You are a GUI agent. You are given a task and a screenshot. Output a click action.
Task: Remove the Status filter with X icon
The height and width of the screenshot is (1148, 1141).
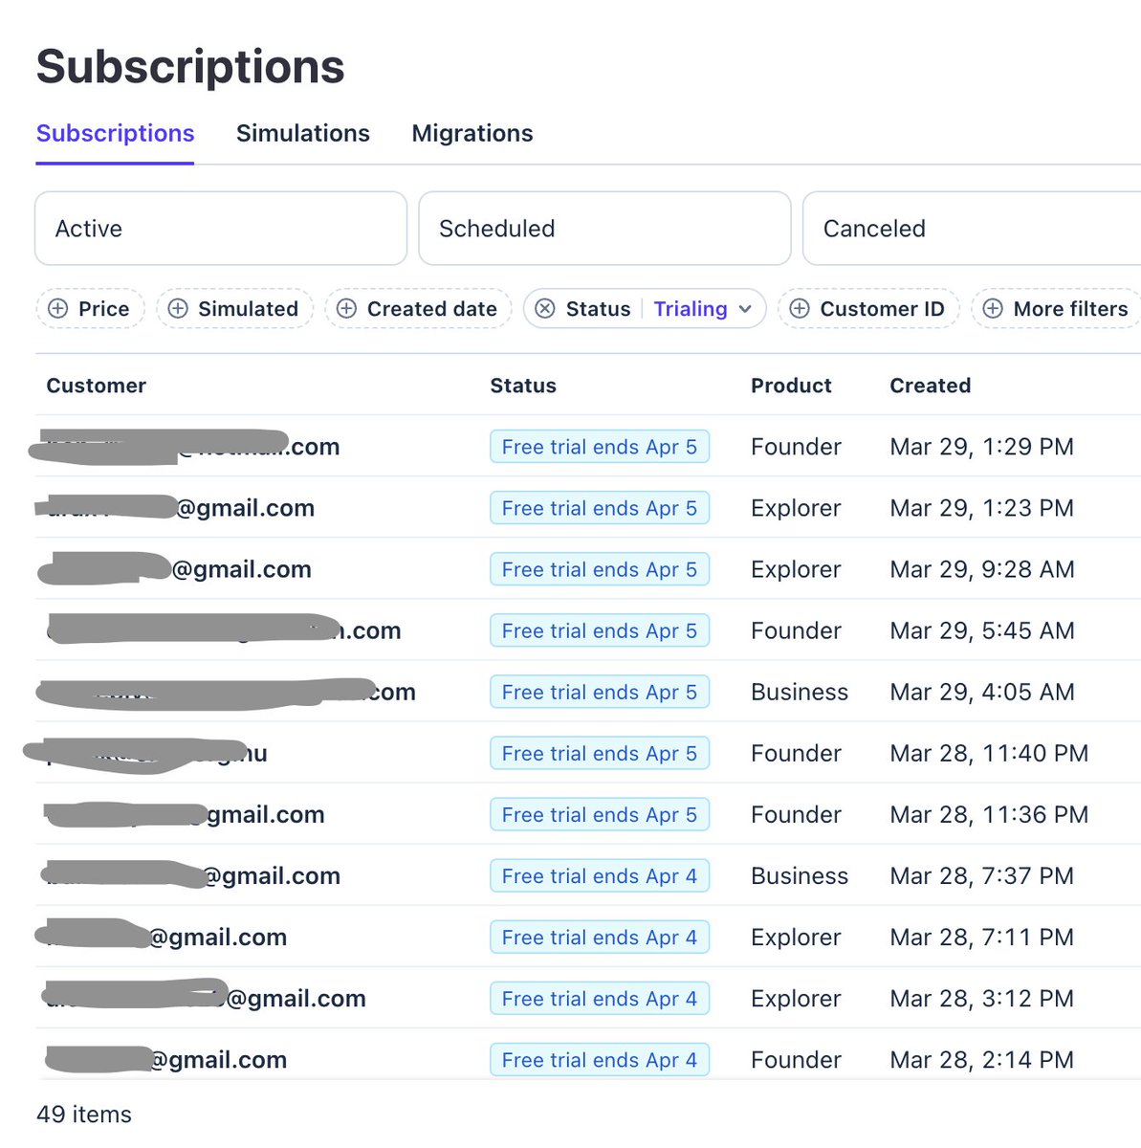(545, 308)
